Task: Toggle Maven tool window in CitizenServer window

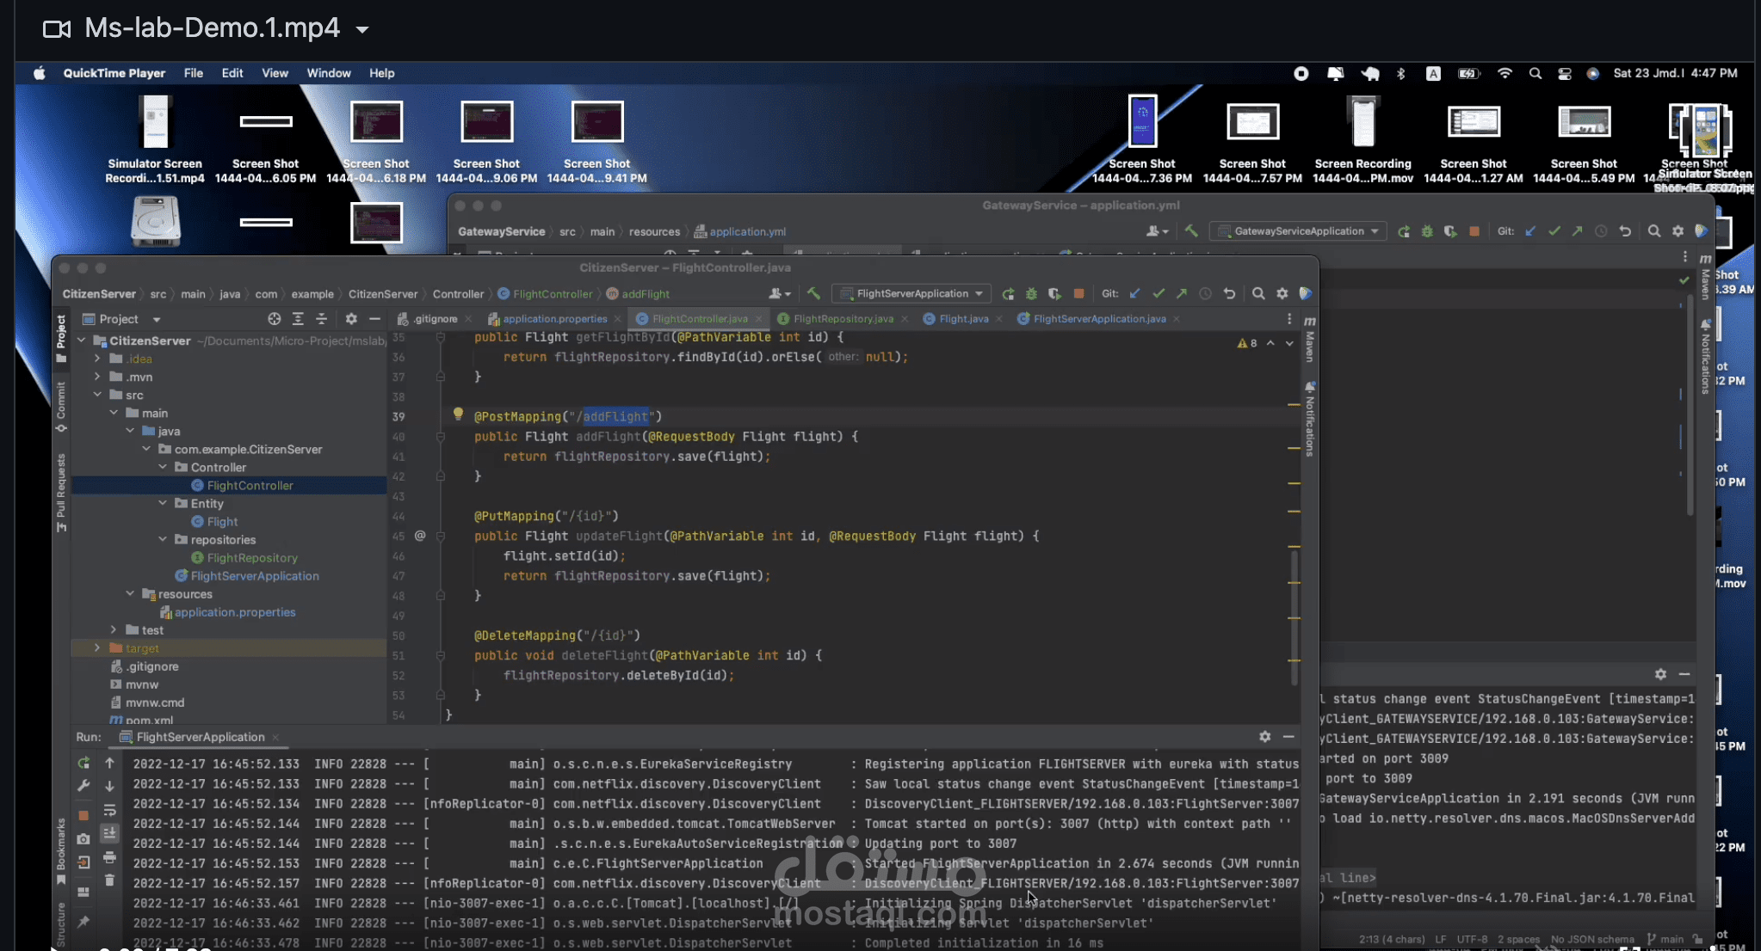Action: [x=1310, y=339]
